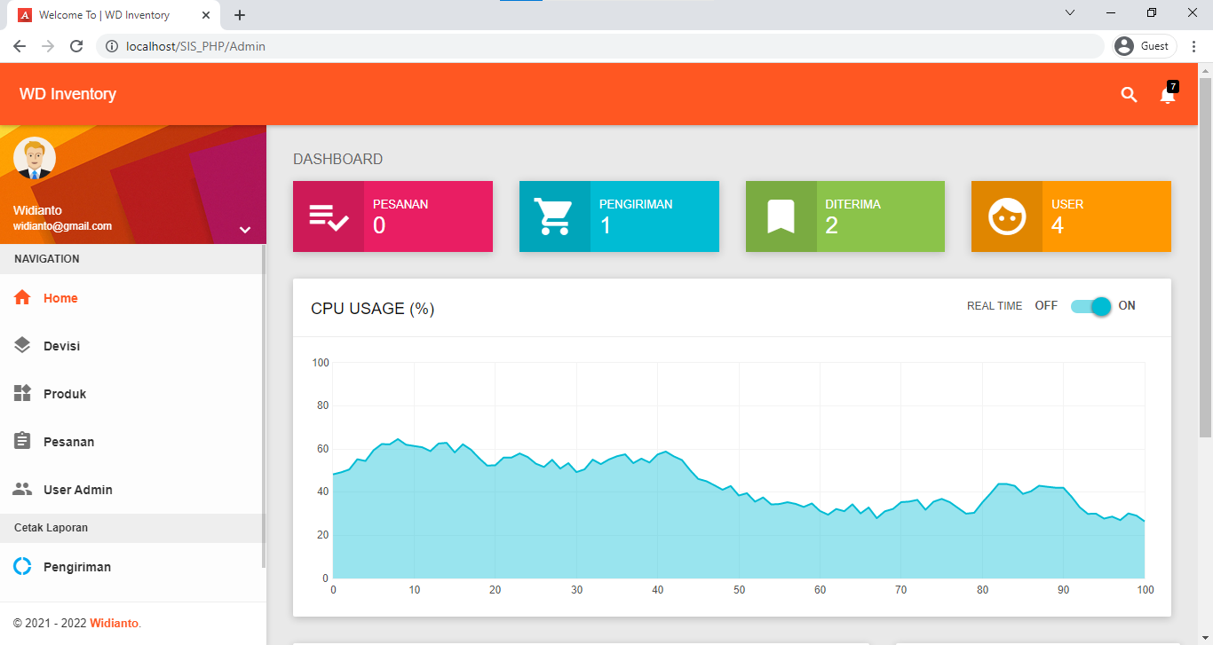Toggle the Real Time switch

1090,306
